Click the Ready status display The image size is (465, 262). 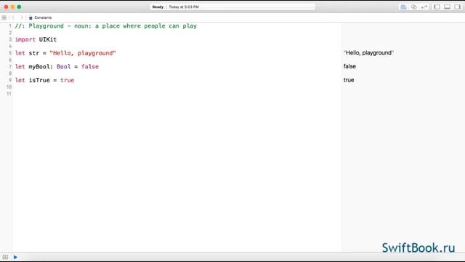click(x=158, y=7)
